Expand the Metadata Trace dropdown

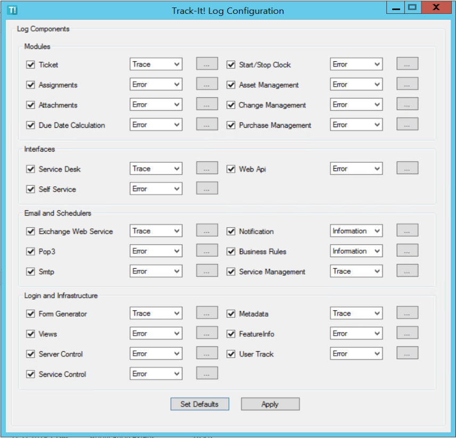[x=356, y=313]
